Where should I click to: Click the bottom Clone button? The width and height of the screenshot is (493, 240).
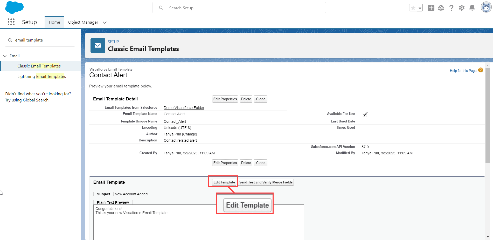pos(261,163)
